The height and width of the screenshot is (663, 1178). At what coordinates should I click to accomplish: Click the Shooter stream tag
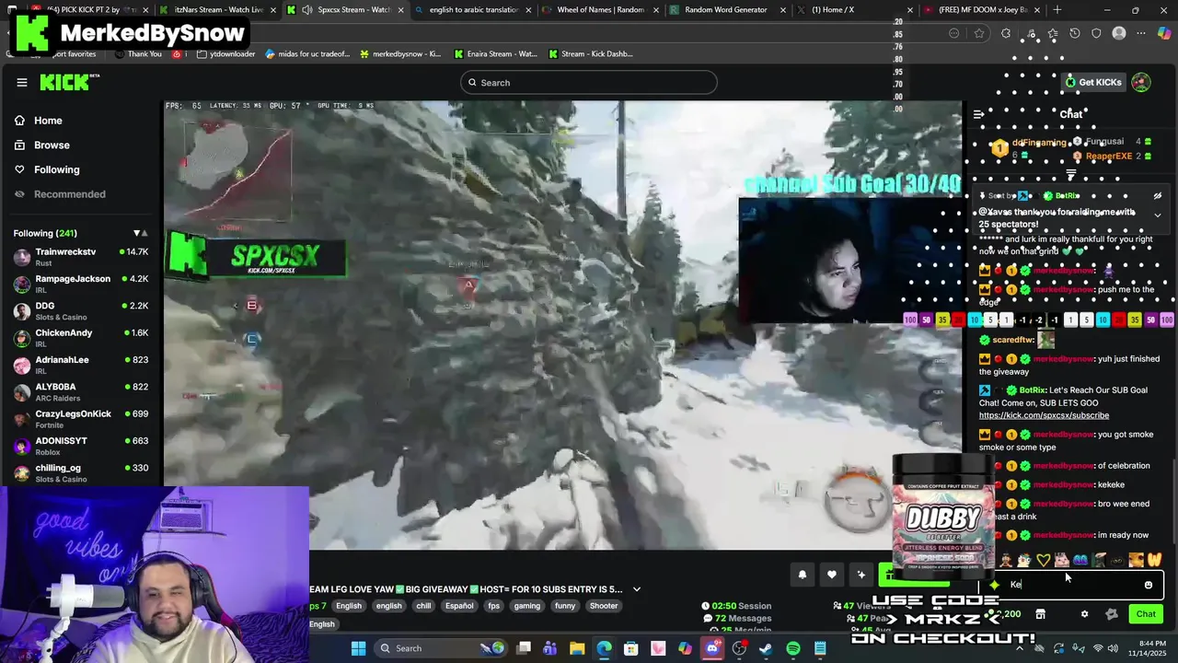coord(604,606)
